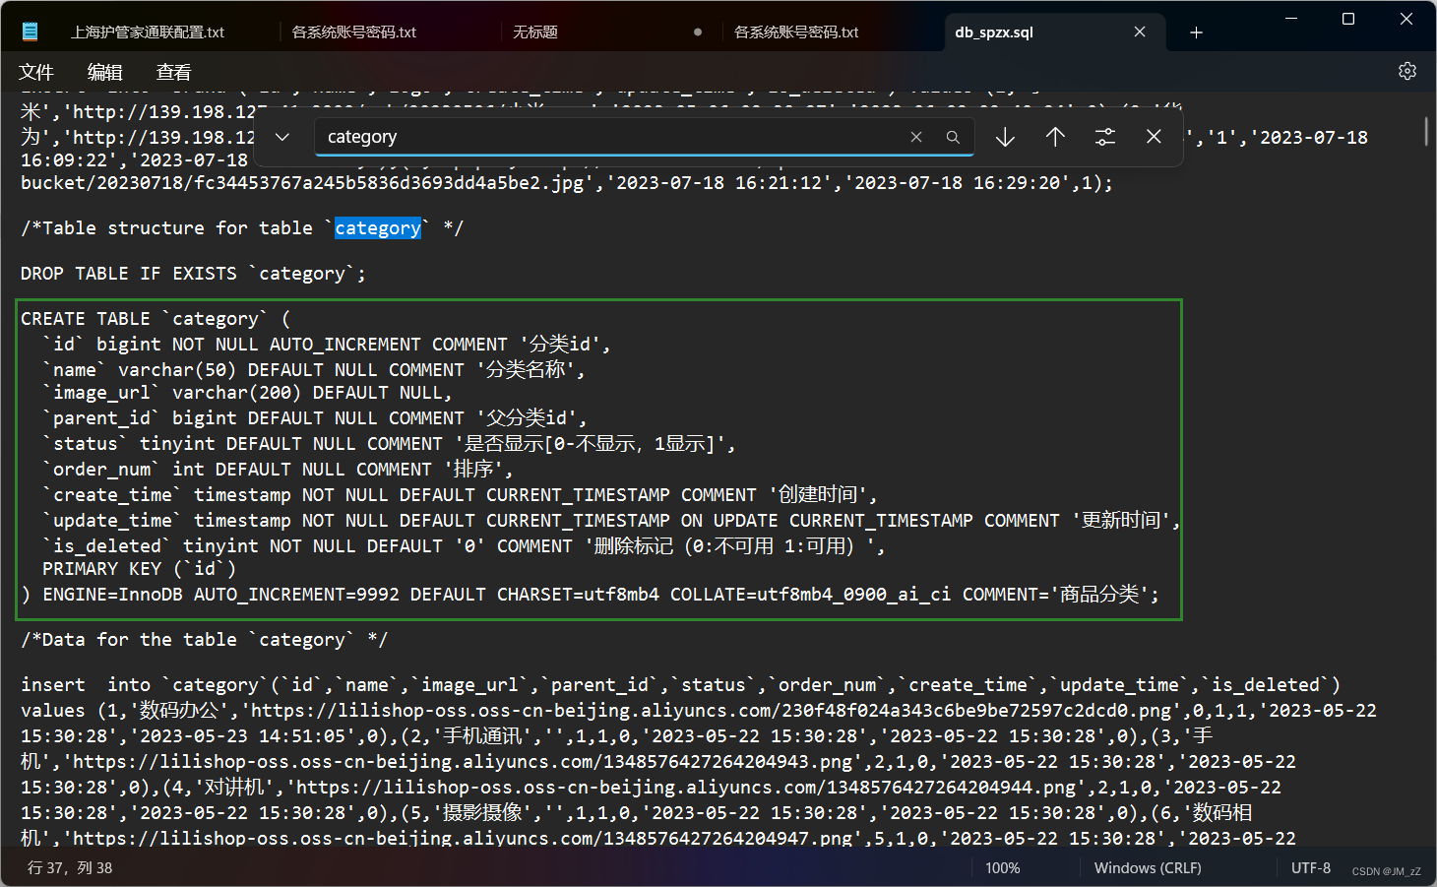Clear the search field with the X icon
Viewport: 1437px width, 887px height.
click(915, 137)
